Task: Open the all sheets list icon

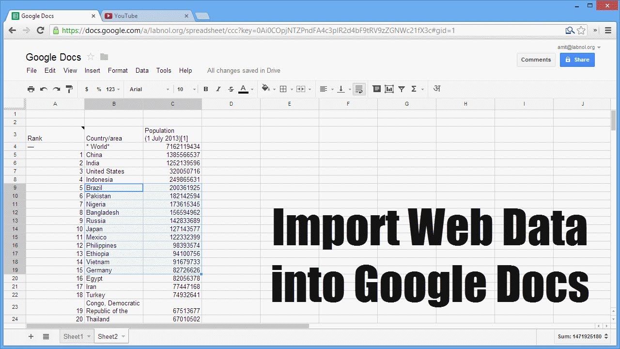Action: point(46,336)
